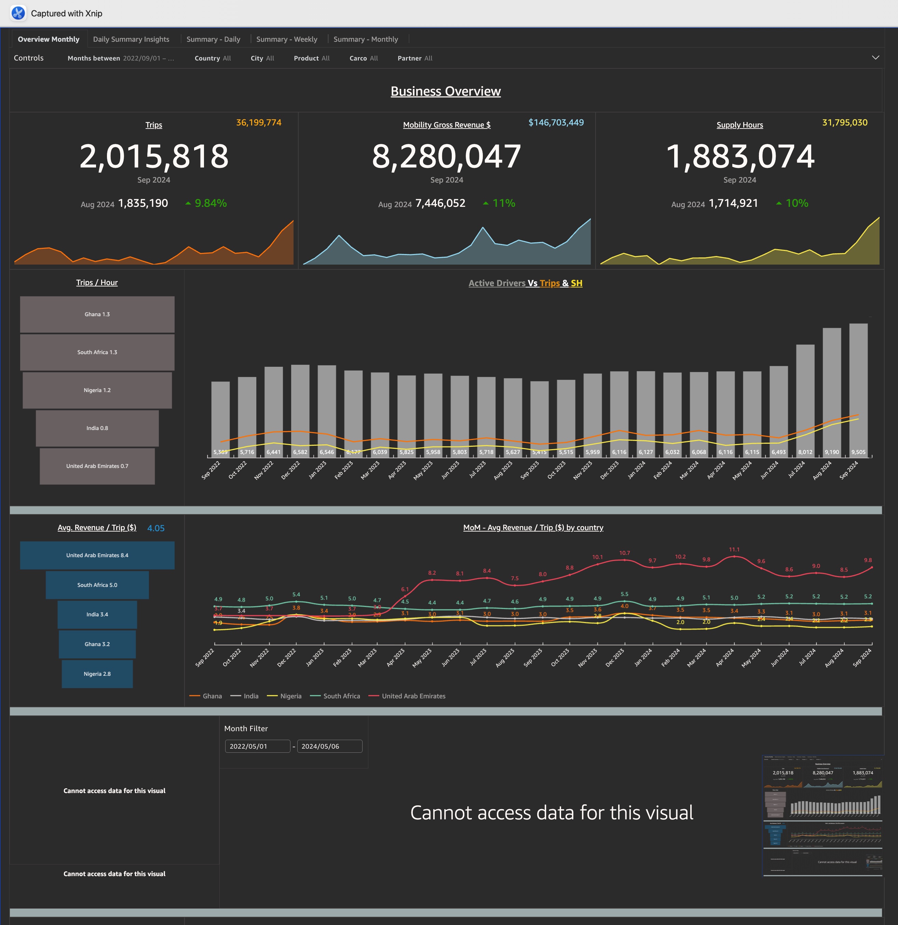Open the Summary - Weekly tab
The height and width of the screenshot is (925, 898).
287,39
